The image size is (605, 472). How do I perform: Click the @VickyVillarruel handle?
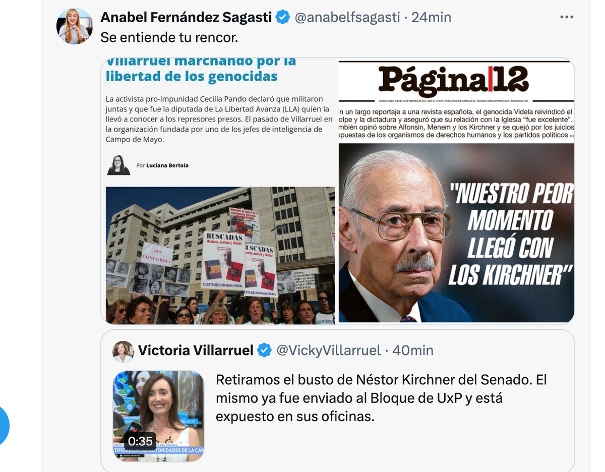click(x=329, y=350)
